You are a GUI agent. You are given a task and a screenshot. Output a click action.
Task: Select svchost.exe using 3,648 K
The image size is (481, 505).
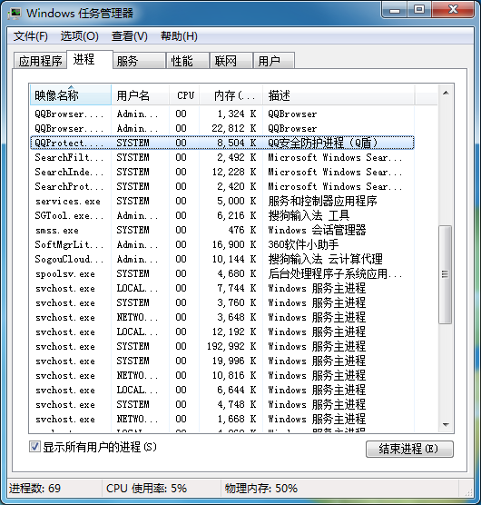[222, 317]
